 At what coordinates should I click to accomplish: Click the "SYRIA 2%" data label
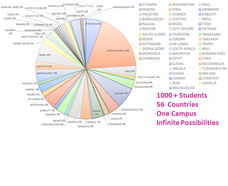pyautogui.click(x=117, y=119)
